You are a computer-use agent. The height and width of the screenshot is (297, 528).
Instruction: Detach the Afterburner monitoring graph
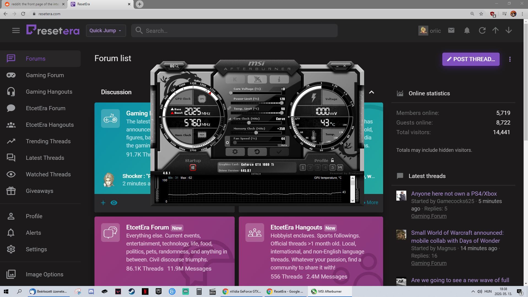click(256, 174)
